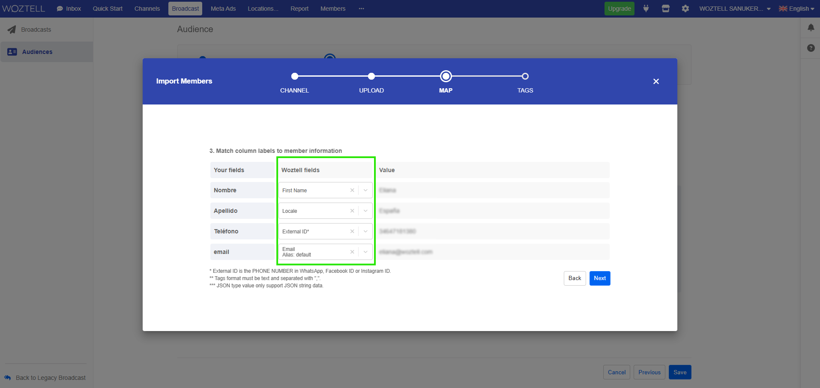Clear the Locale field mapping
This screenshot has height=388, width=820.
352,211
